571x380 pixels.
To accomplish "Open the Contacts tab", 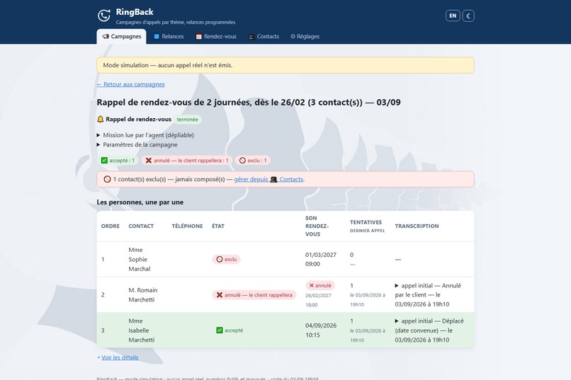I will pyautogui.click(x=264, y=36).
